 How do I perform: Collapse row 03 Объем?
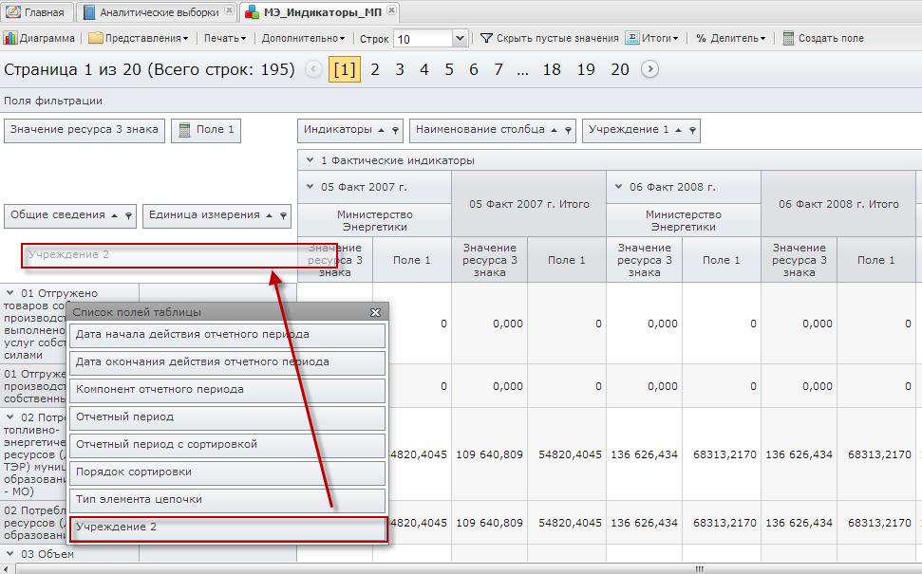(x=10, y=553)
